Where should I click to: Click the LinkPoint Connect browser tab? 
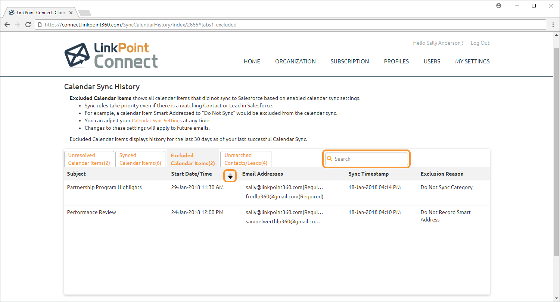[41, 12]
